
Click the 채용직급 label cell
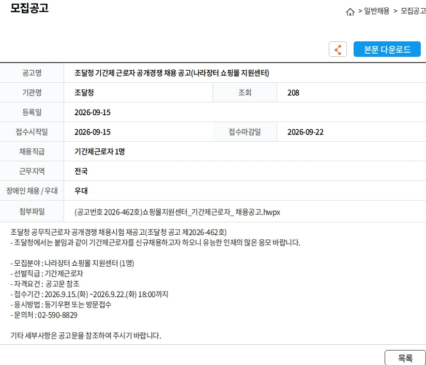[x=32, y=151]
